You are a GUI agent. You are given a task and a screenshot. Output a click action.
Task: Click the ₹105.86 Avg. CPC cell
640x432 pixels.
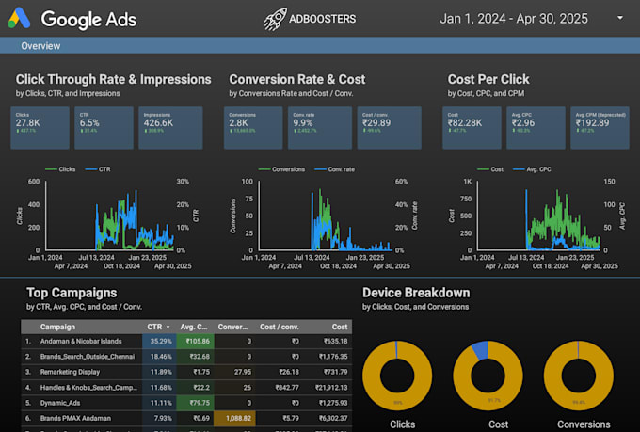point(195,341)
